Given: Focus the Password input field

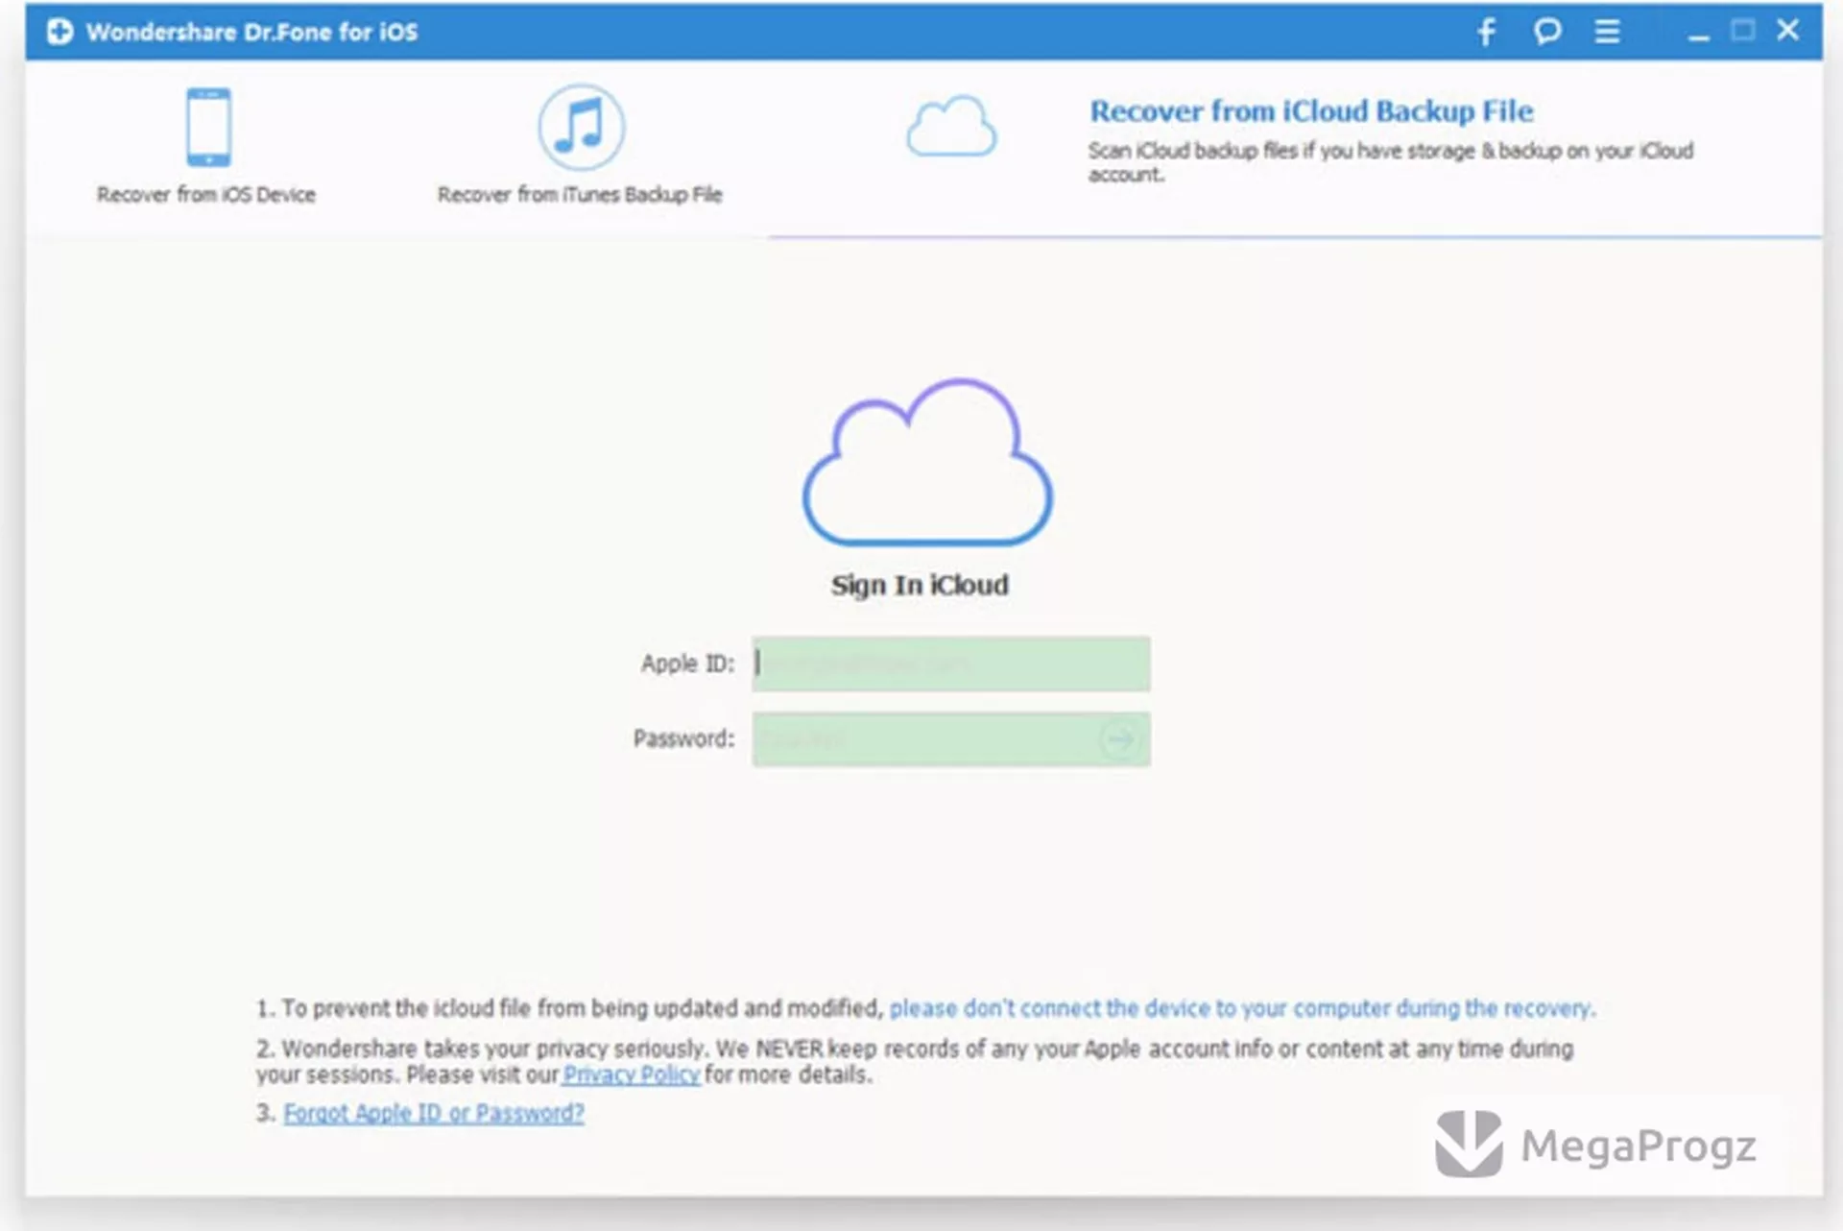Looking at the screenshot, I should [951, 739].
